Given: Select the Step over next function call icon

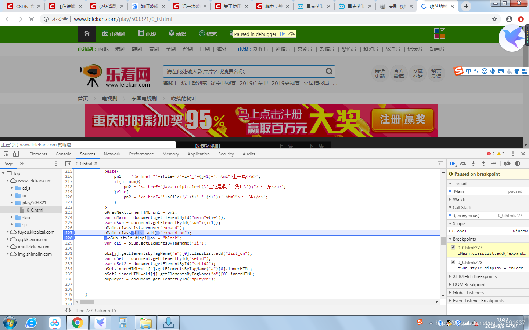Looking at the screenshot, I should [x=463, y=164].
